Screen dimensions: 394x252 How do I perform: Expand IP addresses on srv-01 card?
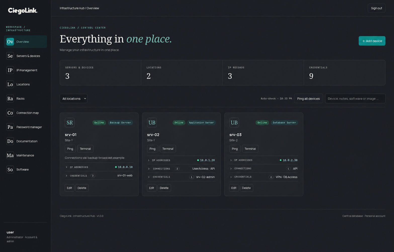tap(99, 167)
